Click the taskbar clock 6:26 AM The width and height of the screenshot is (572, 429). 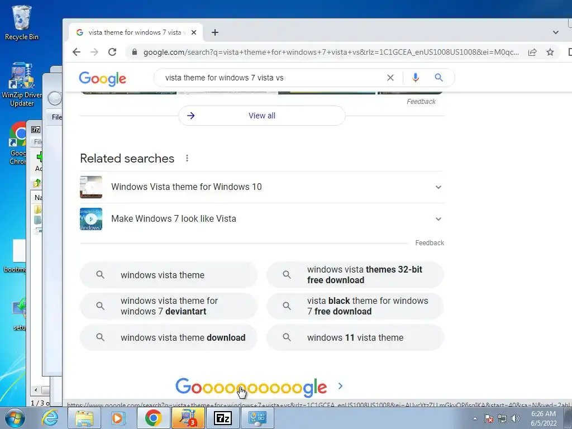544,418
